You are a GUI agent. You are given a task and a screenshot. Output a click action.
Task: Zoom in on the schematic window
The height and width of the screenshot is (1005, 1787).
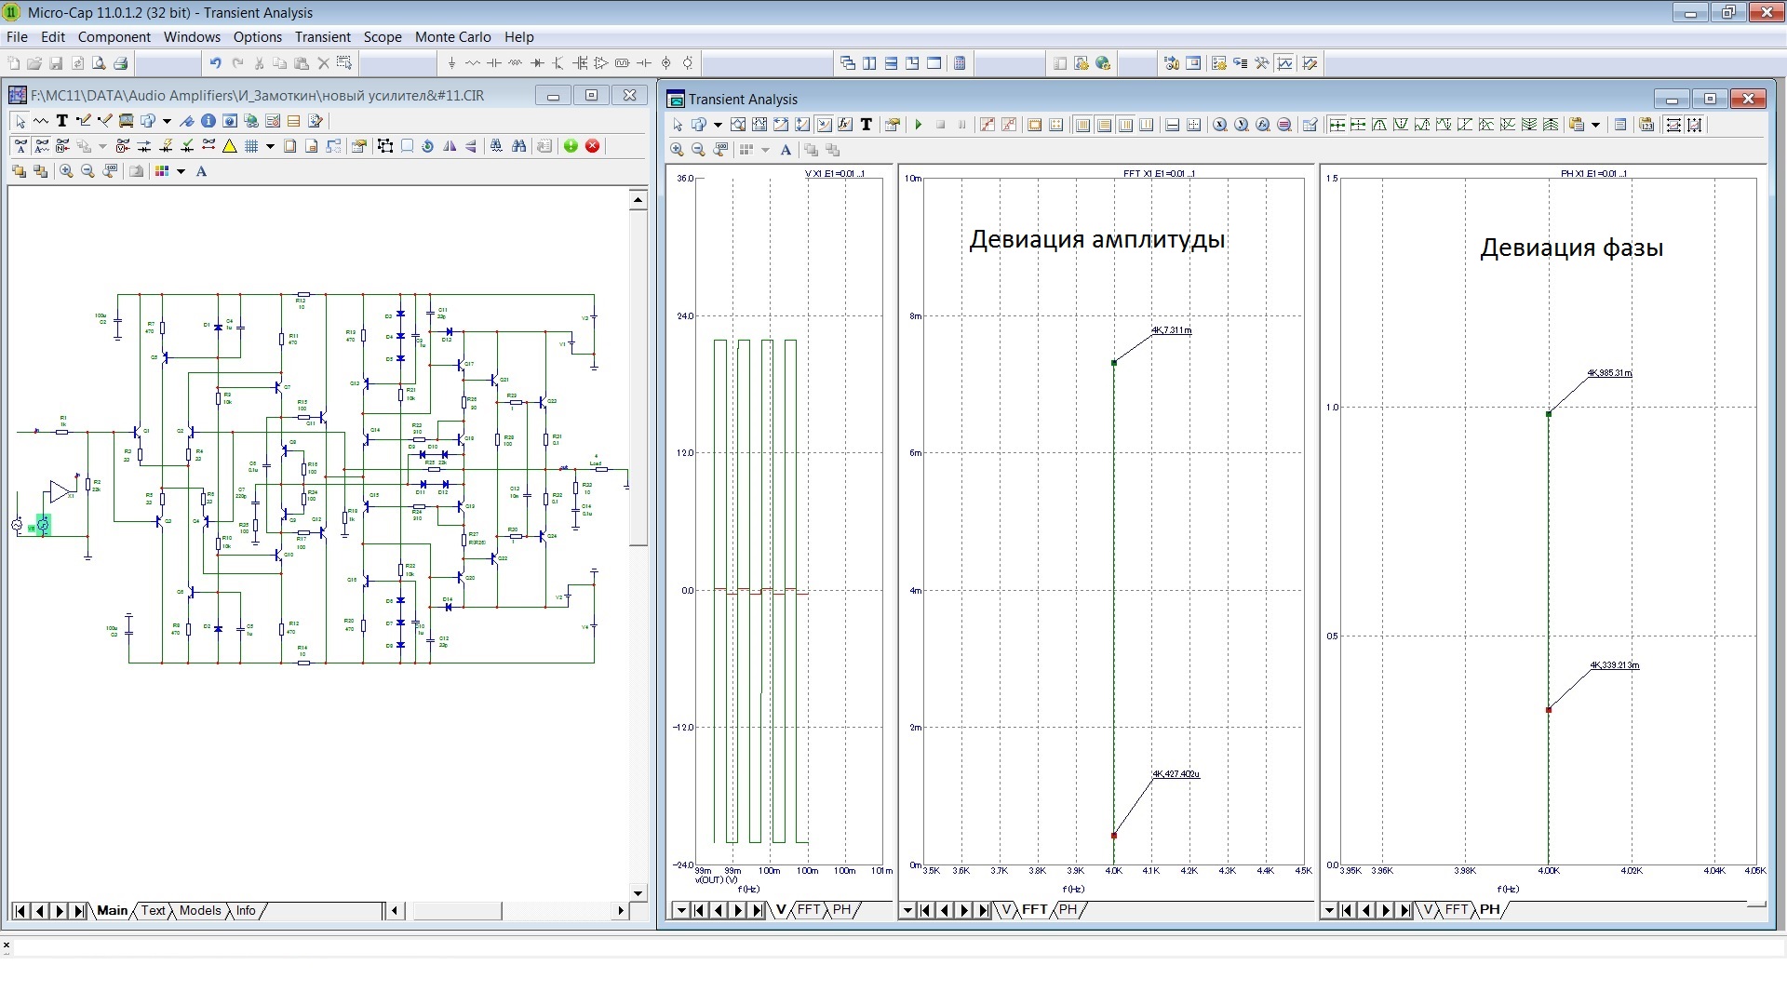[x=66, y=171]
